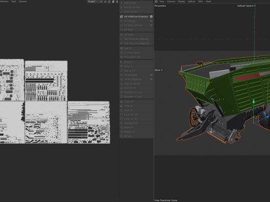Viewport: 270px width, 202px height.
Task: Click the bottom-right UV tile
Action: point(89,122)
